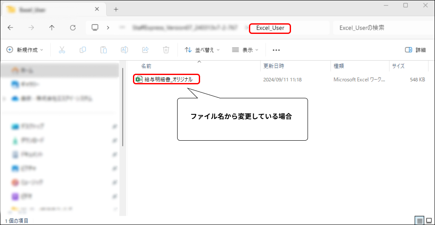Click the share icon in toolbar
This screenshot has width=435, height=225.
(x=145, y=50)
